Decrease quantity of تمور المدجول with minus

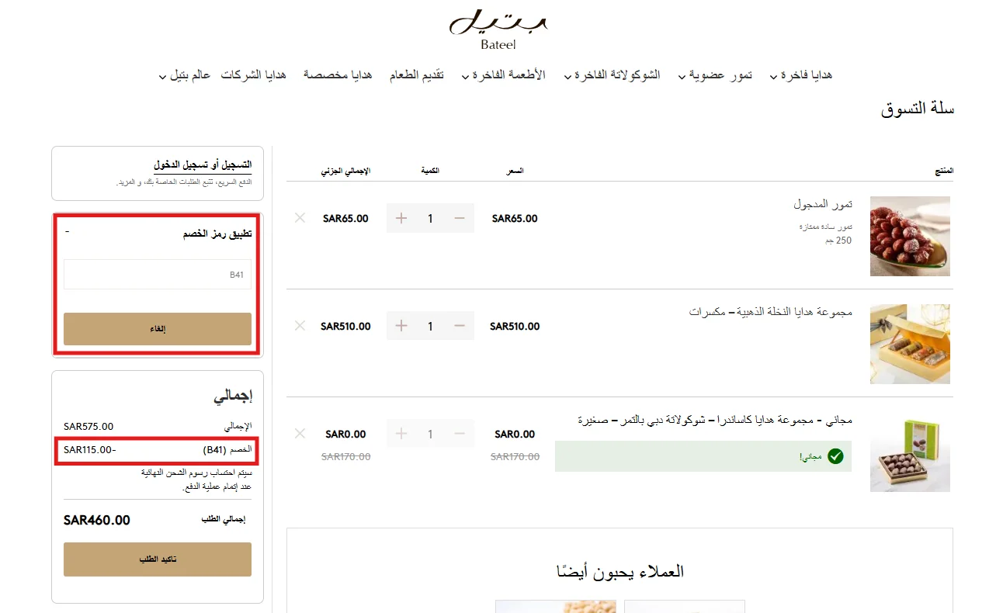point(460,219)
